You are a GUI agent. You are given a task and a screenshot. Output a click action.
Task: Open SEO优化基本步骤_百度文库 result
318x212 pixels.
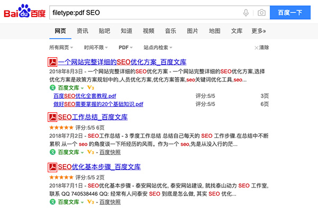[99, 167]
